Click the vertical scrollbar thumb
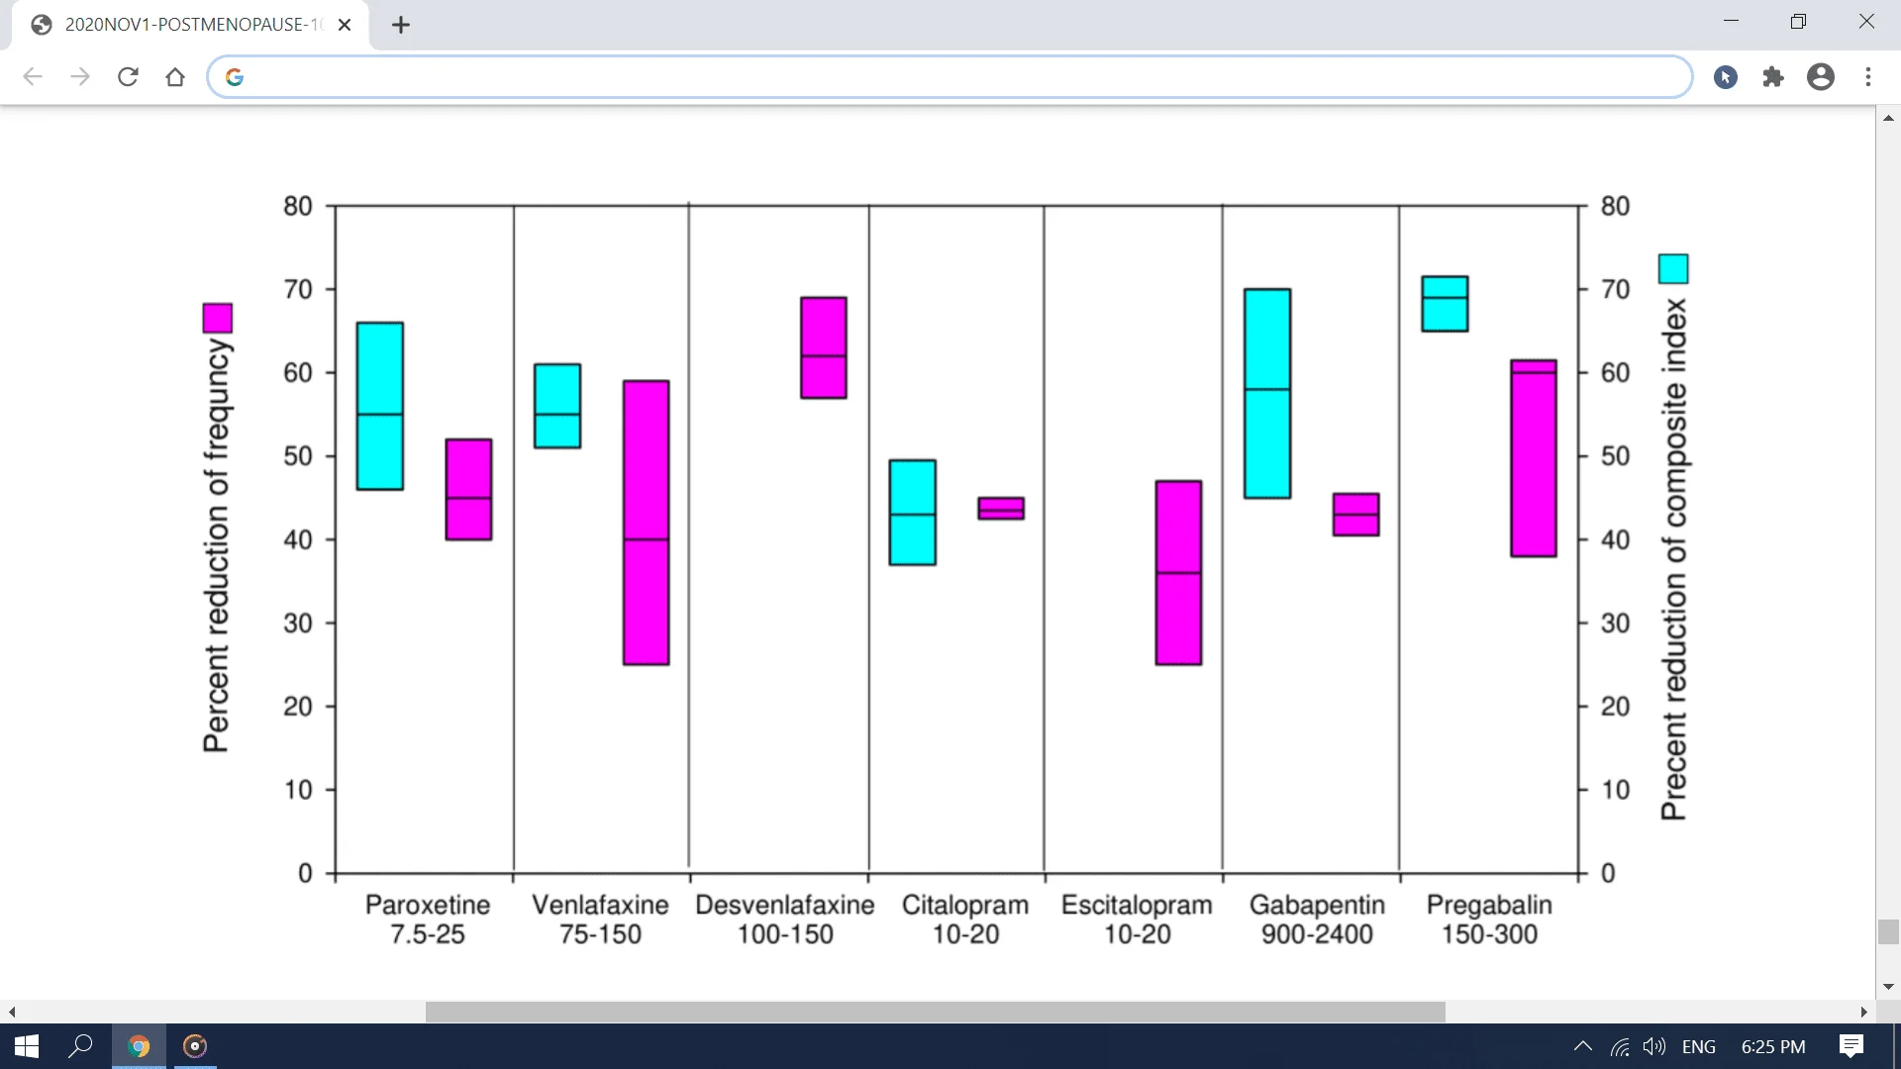 1888,932
